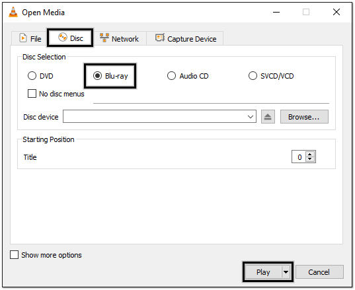Expand the Disc device dropdown
The height and width of the screenshot is (290, 355).
250,117
